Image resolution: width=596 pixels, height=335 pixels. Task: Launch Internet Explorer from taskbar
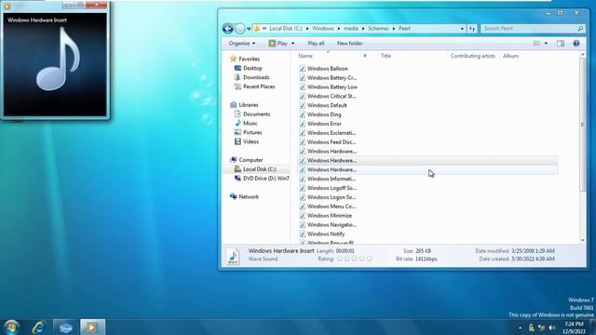click(x=38, y=327)
